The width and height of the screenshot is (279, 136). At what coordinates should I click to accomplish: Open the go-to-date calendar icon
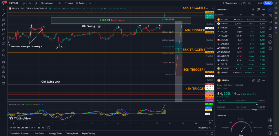(49, 128)
